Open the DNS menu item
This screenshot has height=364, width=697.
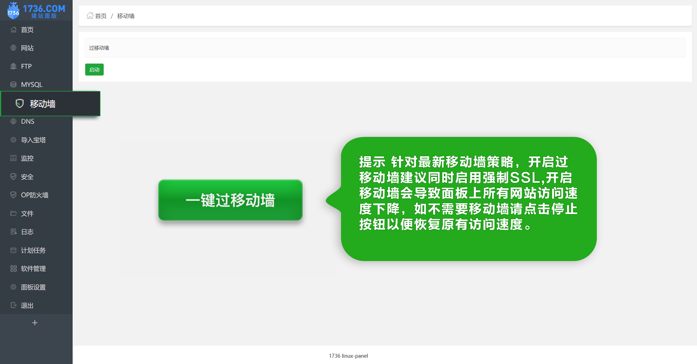(36, 121)
